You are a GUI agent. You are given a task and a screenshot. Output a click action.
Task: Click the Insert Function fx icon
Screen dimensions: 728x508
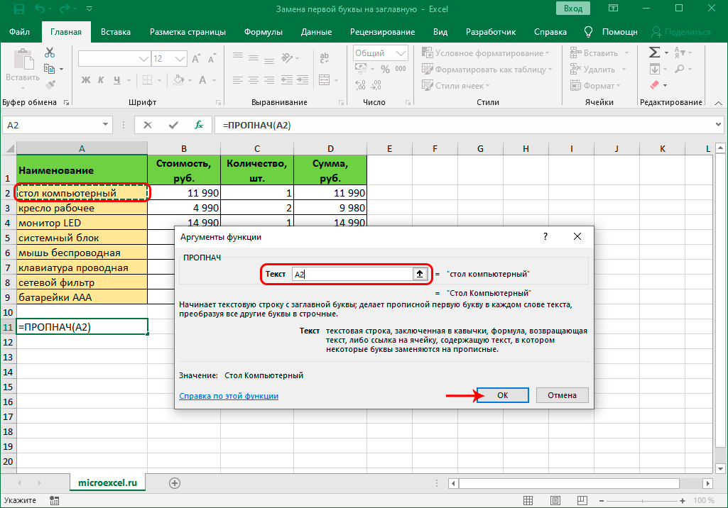tap(200, 125)
